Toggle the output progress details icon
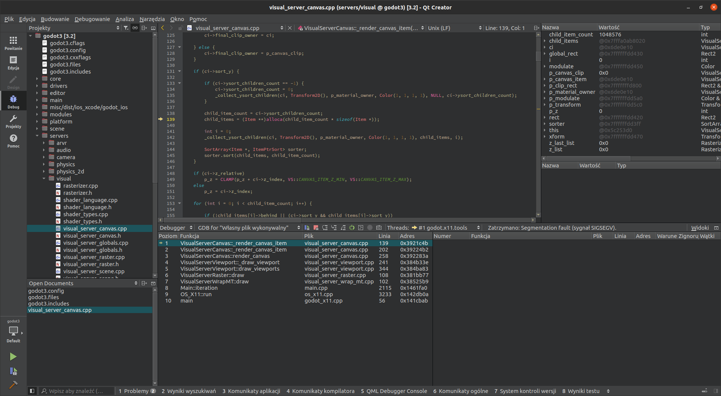 click(704, 391)
